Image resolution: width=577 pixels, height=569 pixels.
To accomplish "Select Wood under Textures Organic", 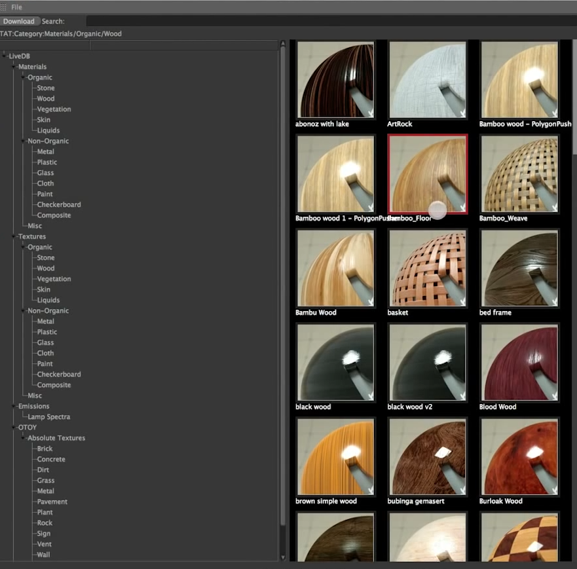I will [46, 268].
